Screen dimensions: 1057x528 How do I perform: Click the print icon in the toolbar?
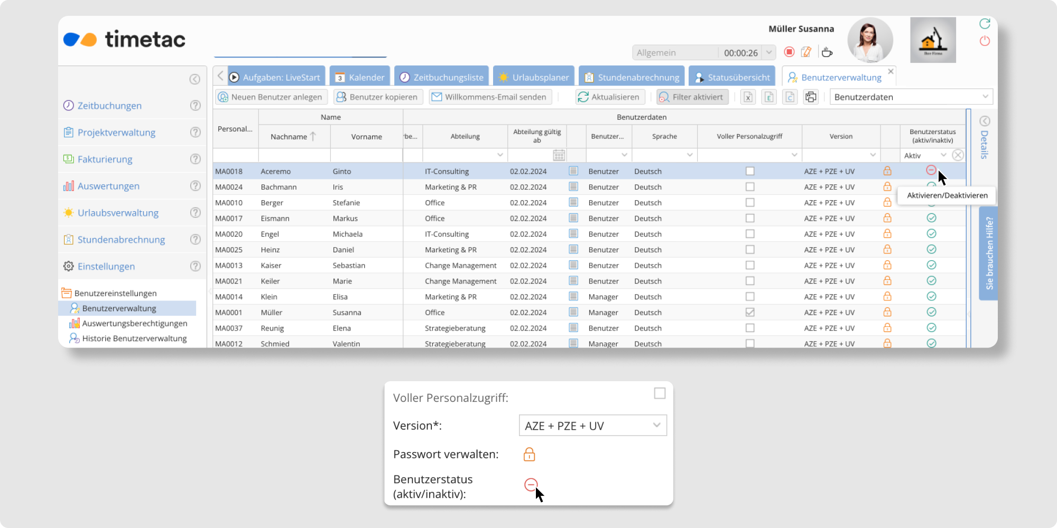811,97
